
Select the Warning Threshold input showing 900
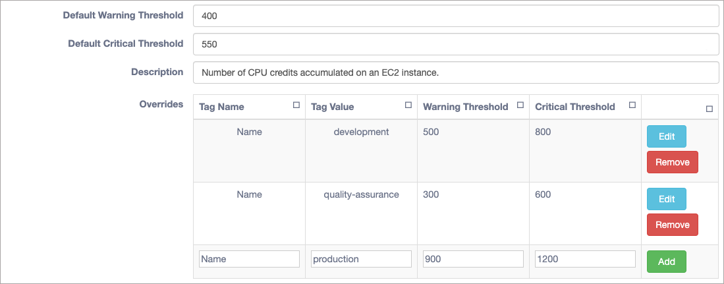coord(473,259)
